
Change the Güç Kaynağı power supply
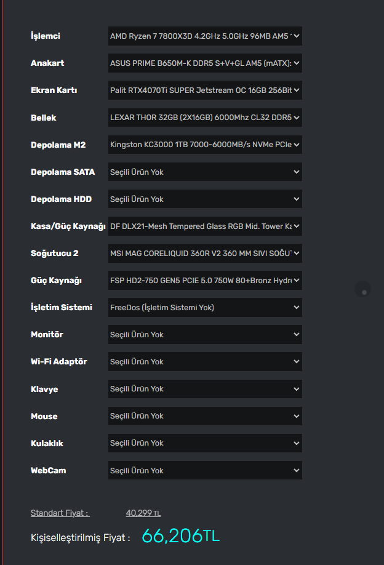tap(205, 280)
